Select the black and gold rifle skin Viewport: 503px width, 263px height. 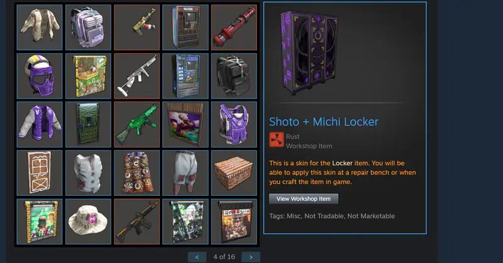(x=137, y=222)
